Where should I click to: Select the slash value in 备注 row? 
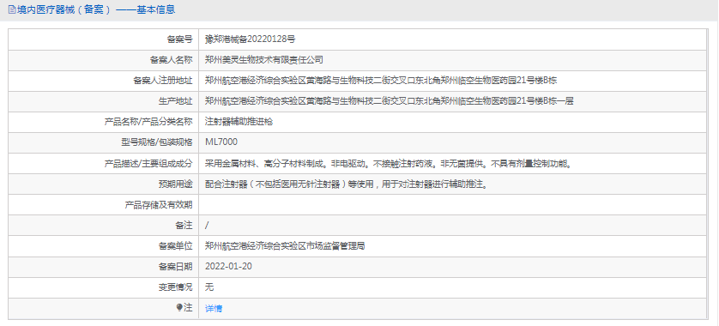[207, 226]
